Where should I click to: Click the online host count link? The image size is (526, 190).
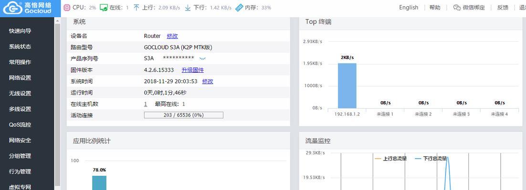(x=146, y=104)
